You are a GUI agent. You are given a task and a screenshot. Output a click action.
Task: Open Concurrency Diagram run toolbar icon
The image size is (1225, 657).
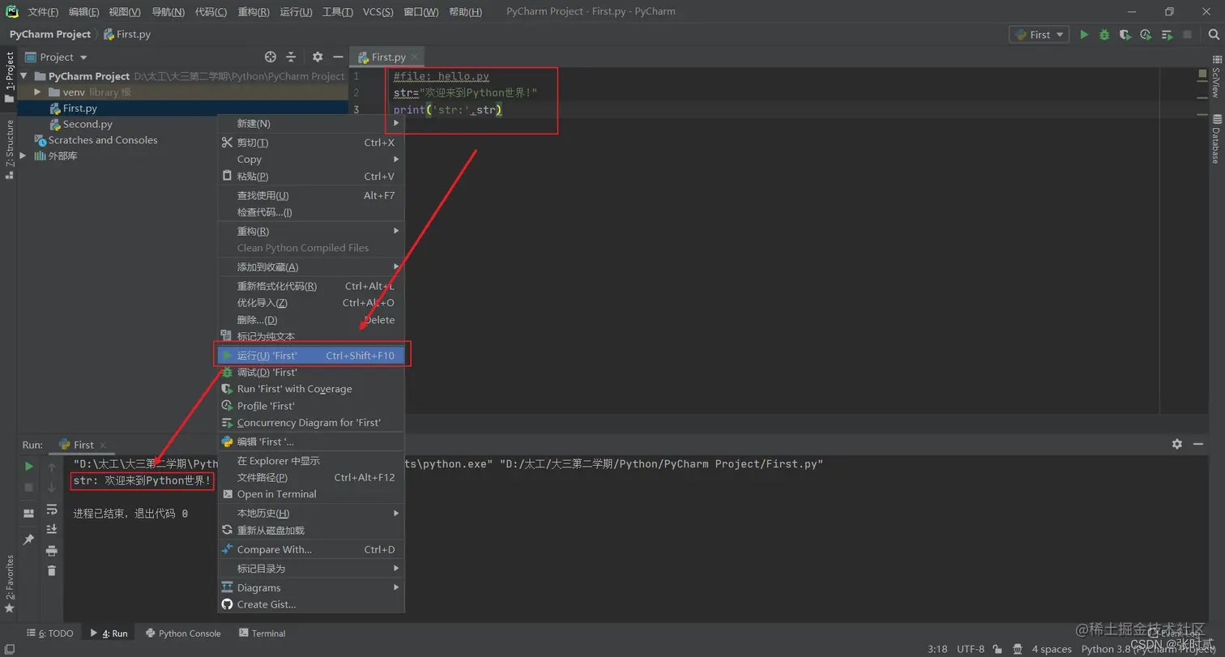click(x=1167, y=35)
